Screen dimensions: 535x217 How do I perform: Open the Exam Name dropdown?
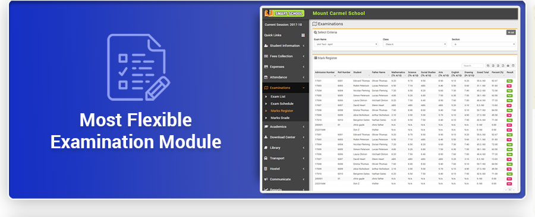pos(346,44)
